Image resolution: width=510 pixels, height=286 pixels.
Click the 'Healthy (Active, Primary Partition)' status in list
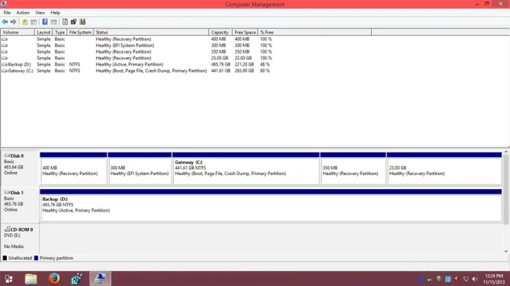(x=129, y=64)
